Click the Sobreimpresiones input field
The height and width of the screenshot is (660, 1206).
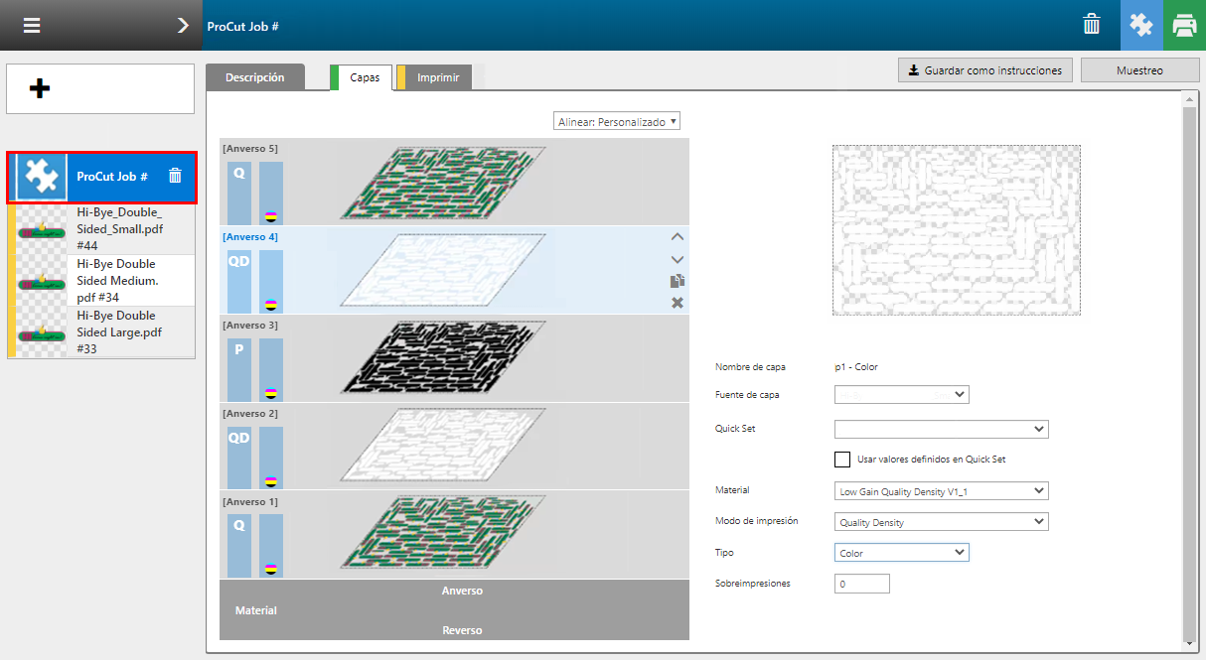(861, 584)
